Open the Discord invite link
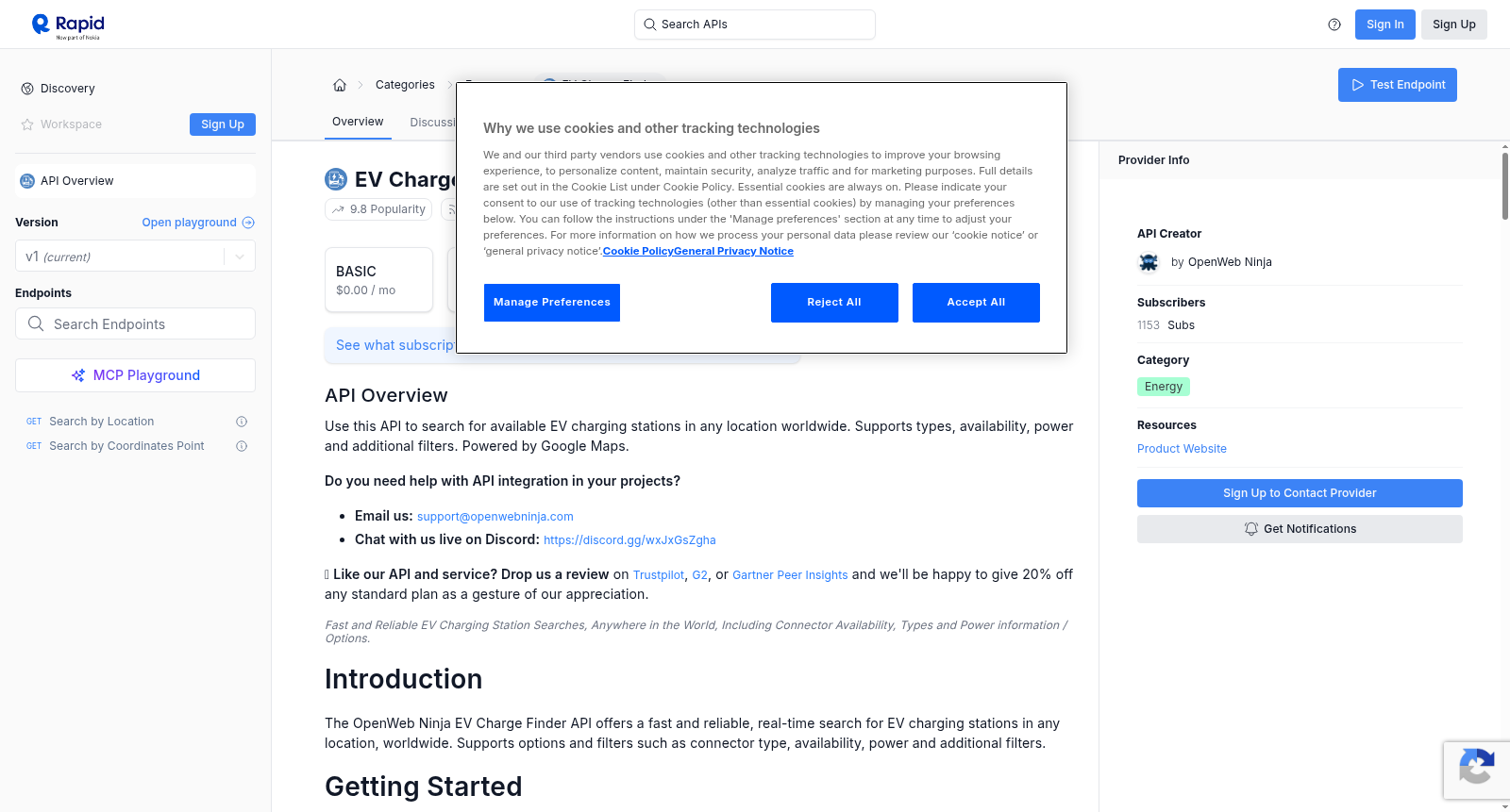 coord(629,540)
